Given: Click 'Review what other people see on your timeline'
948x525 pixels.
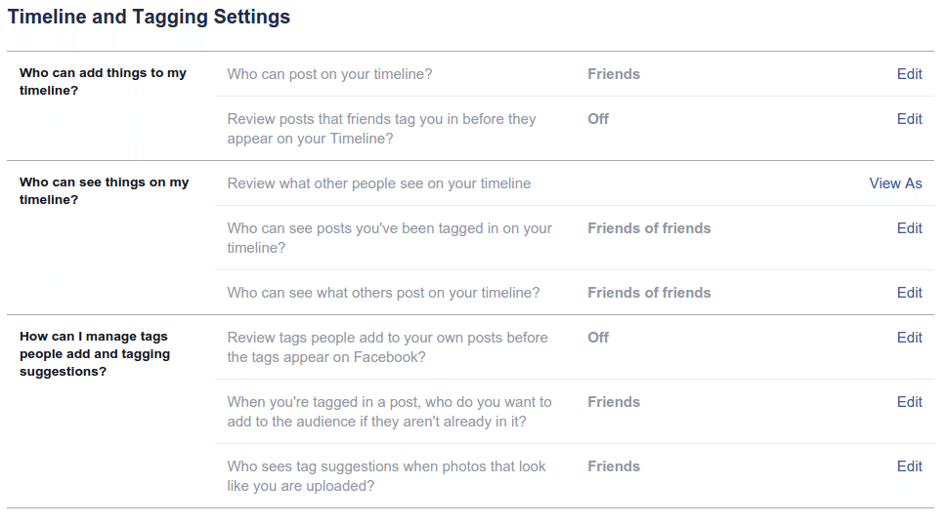Looking at the screenshot, I should click(379, 183).
